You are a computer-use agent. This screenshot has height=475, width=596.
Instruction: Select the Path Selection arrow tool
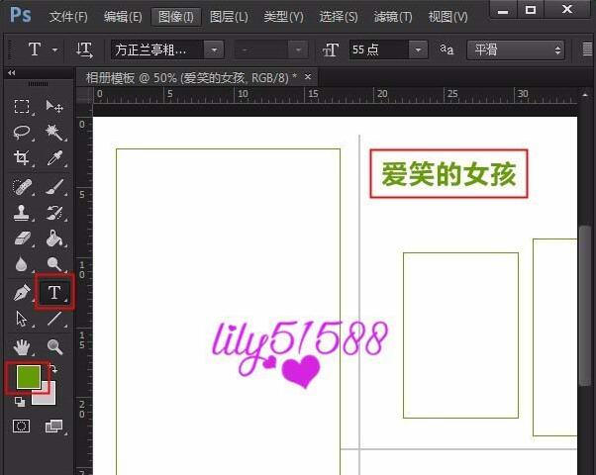coord(22,319)
